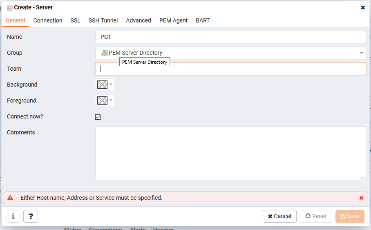Open help with the question mark button
The height and width of the screenshot is (230, 371).
tap(31, 216)
